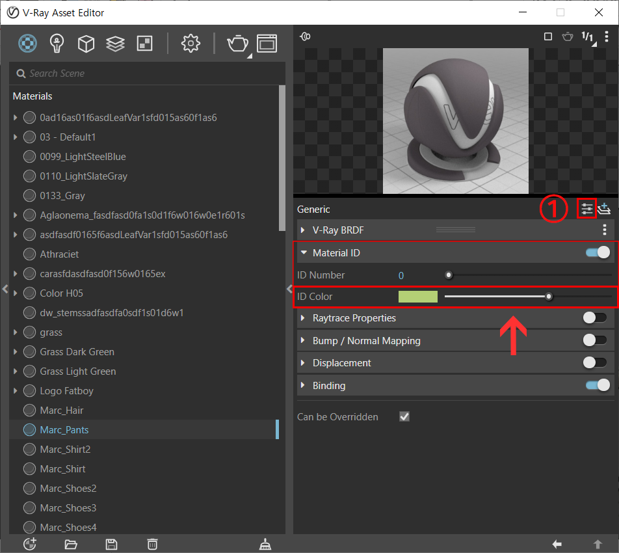This screenshot has height=553, width=619.
Task: Enable Raytrace Properties switch
Action: coord(595,317)
